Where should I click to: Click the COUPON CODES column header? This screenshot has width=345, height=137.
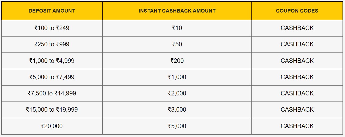point(297,11)
